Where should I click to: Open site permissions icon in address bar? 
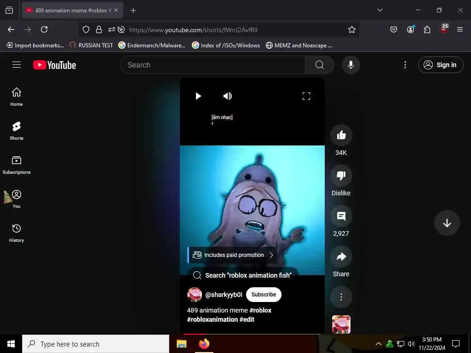(x=111, y=29)
